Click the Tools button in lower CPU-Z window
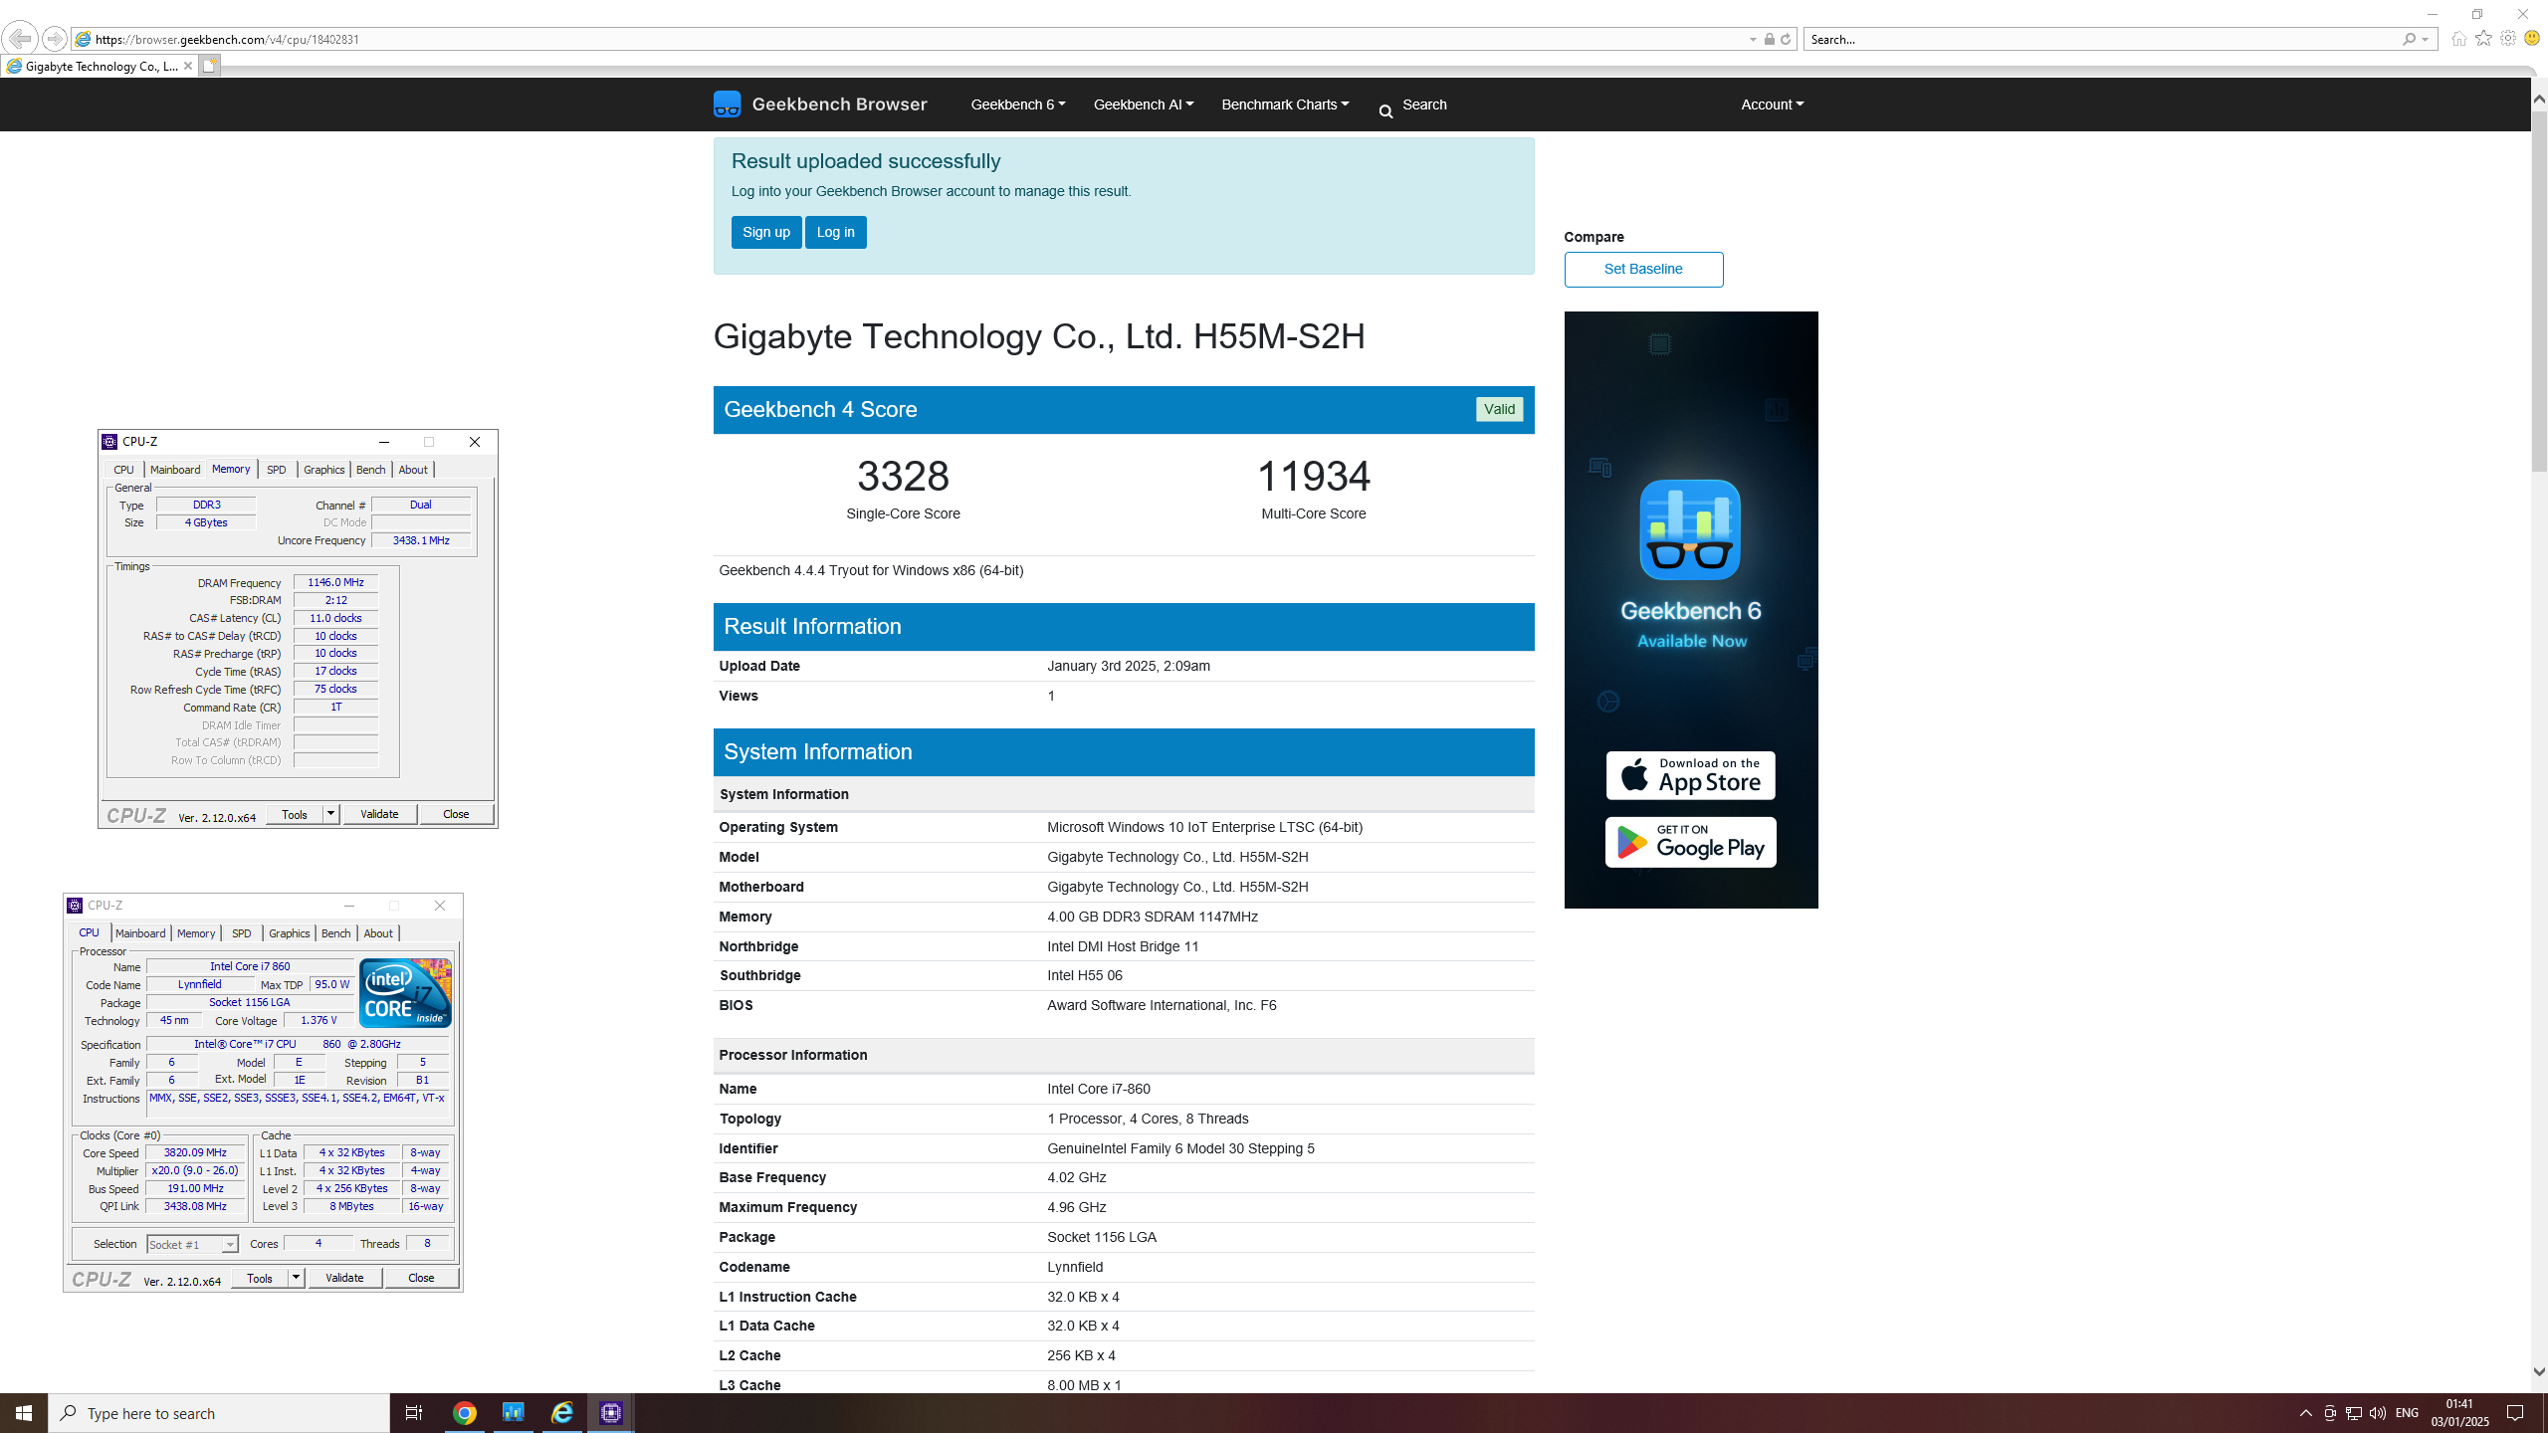 pyautogui.click(x=260, y=1278)
